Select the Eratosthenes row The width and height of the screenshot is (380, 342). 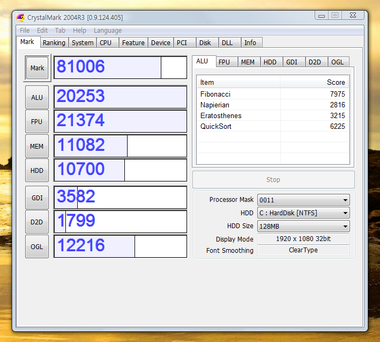click(273, 115)
